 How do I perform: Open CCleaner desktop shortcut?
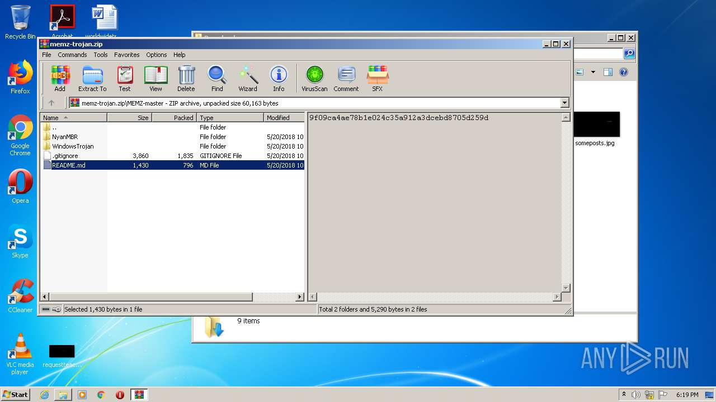pos(20,296)
